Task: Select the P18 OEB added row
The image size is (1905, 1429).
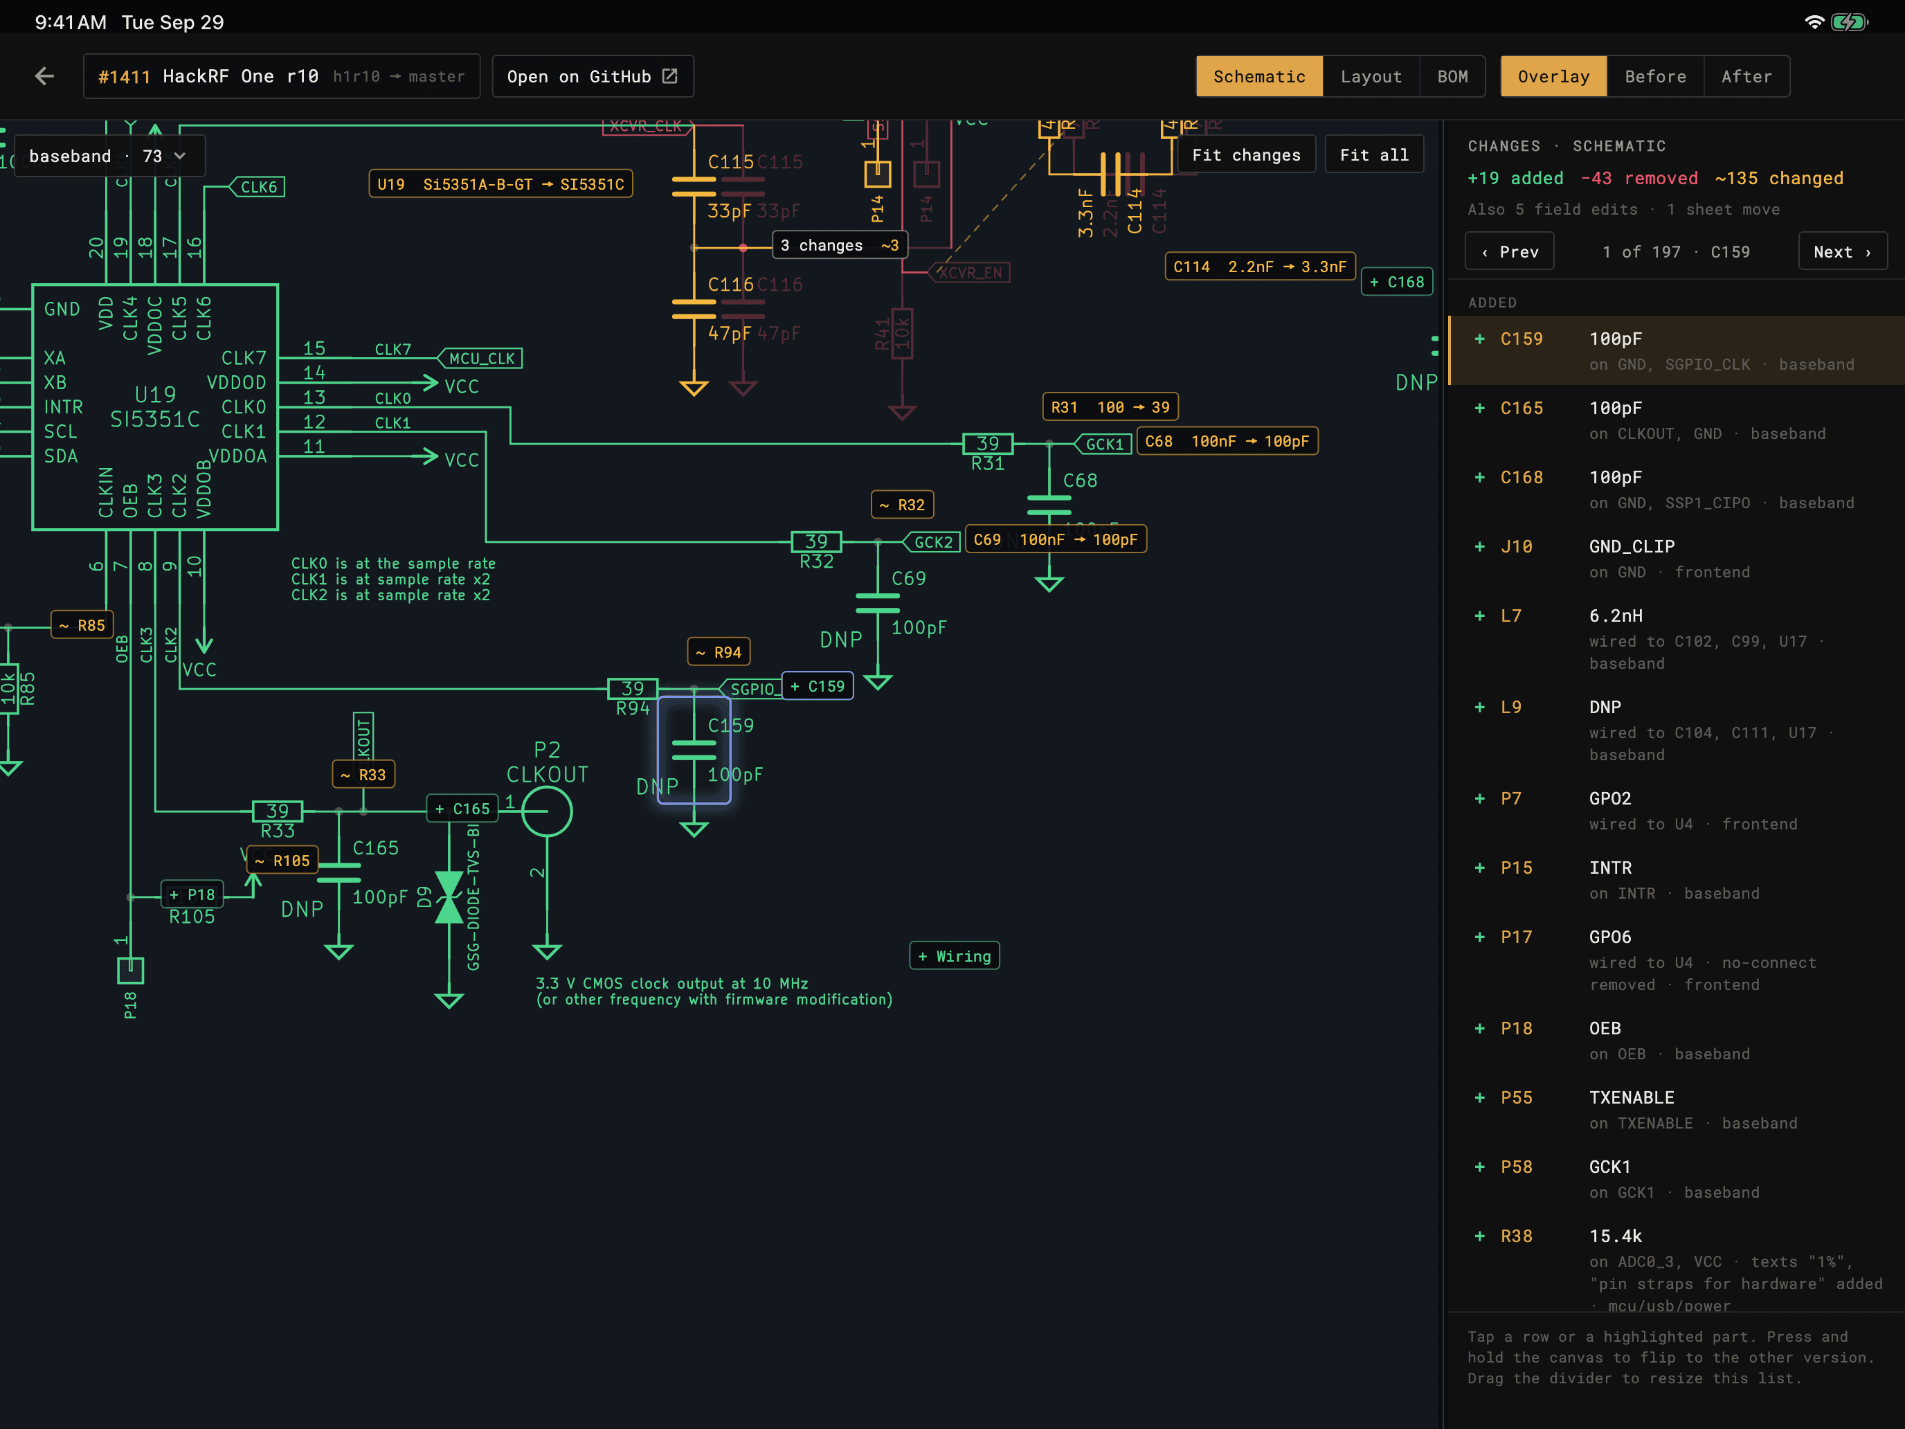Action: [x=1677, y=1040]
